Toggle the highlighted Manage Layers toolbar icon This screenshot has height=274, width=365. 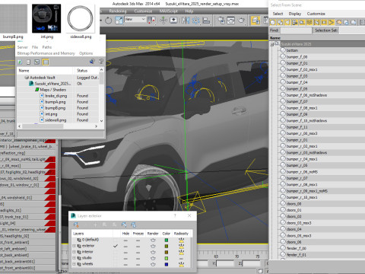255,20
